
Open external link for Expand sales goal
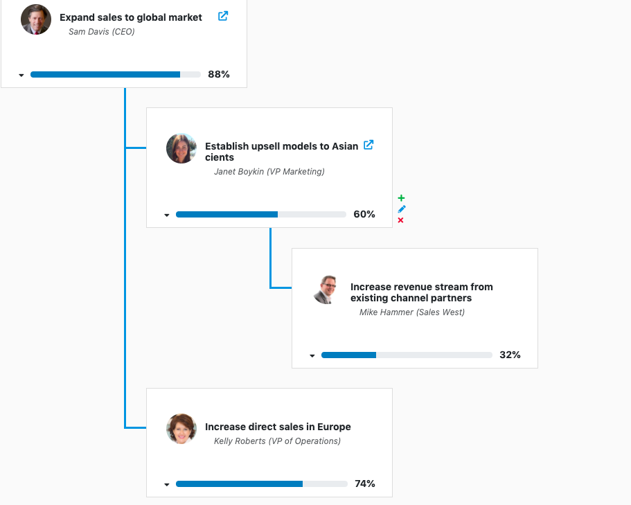223,16
